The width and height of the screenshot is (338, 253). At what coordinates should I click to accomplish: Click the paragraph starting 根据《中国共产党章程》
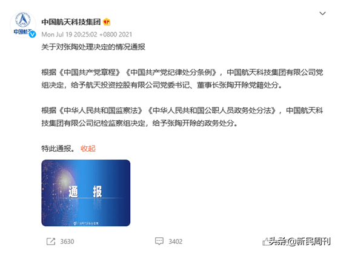pos(182,79)
